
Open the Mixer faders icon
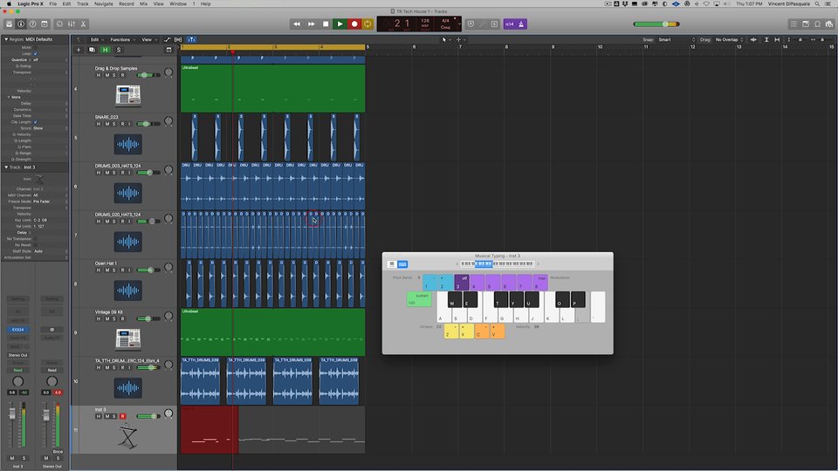coord(71,24)
